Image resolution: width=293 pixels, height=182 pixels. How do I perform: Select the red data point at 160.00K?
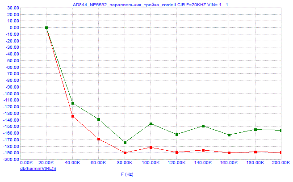tap(229, 153)
